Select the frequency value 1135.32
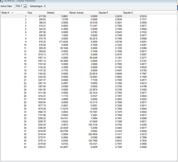This screenshot has height=162, width=178. 42,67
